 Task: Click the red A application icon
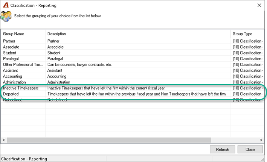pyautogui.click(x=6, y=5)
